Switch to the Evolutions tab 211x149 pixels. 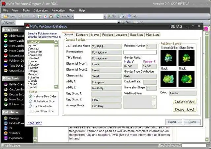[x=82, y=35]
